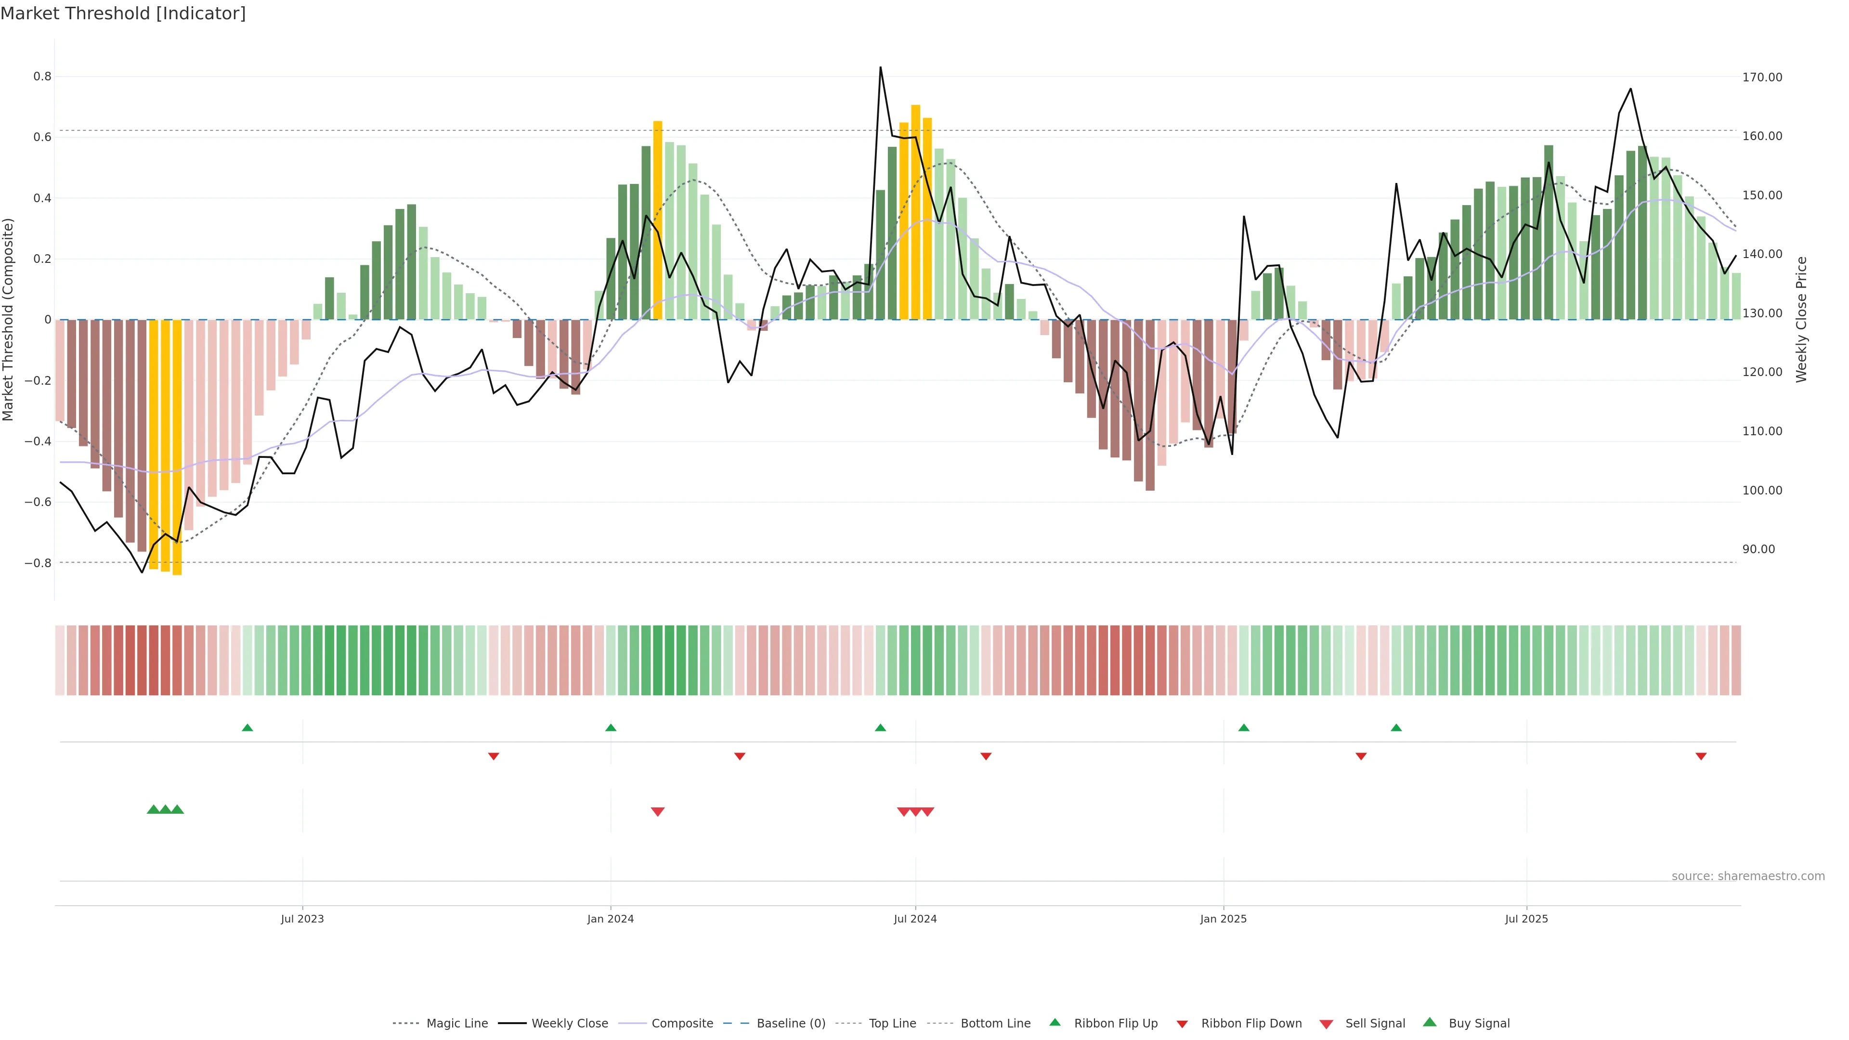Click the Jul 2024 x-axis label
The width and height of the screenshot is (1849, 1040).
click(915, 919)
